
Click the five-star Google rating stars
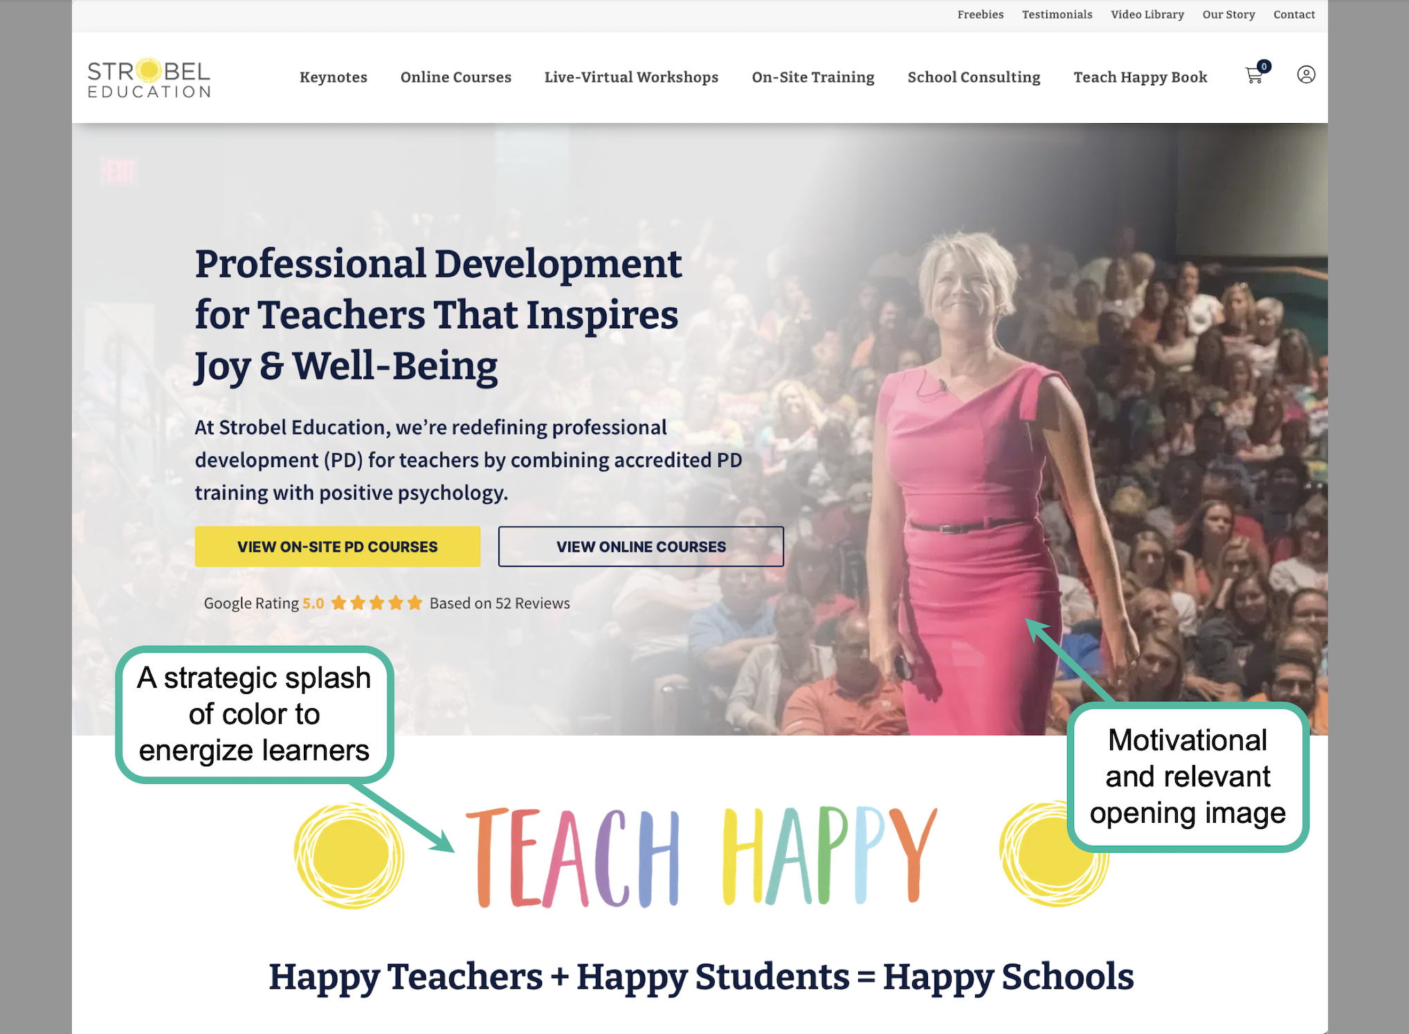pyautogui.click(x=376, y=603)
